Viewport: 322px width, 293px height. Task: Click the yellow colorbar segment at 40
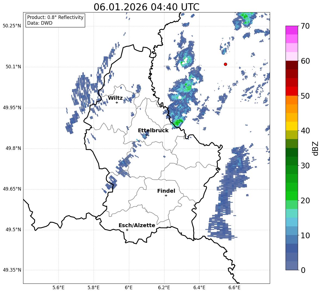292,126
